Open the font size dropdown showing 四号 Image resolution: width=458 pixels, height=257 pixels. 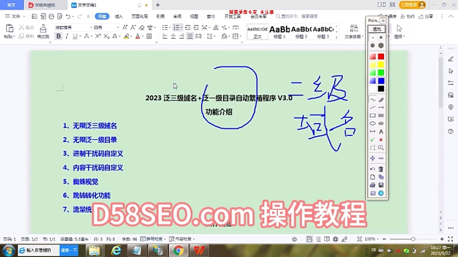coord(117,27)
